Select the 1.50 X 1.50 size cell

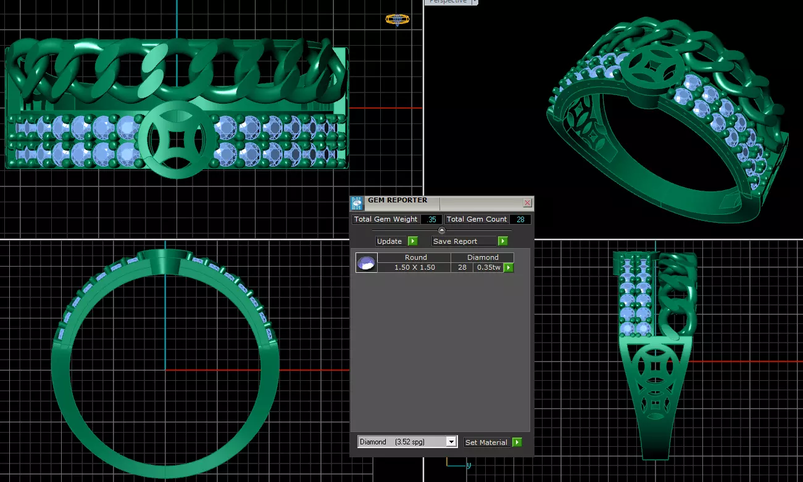tap(414, 267)
